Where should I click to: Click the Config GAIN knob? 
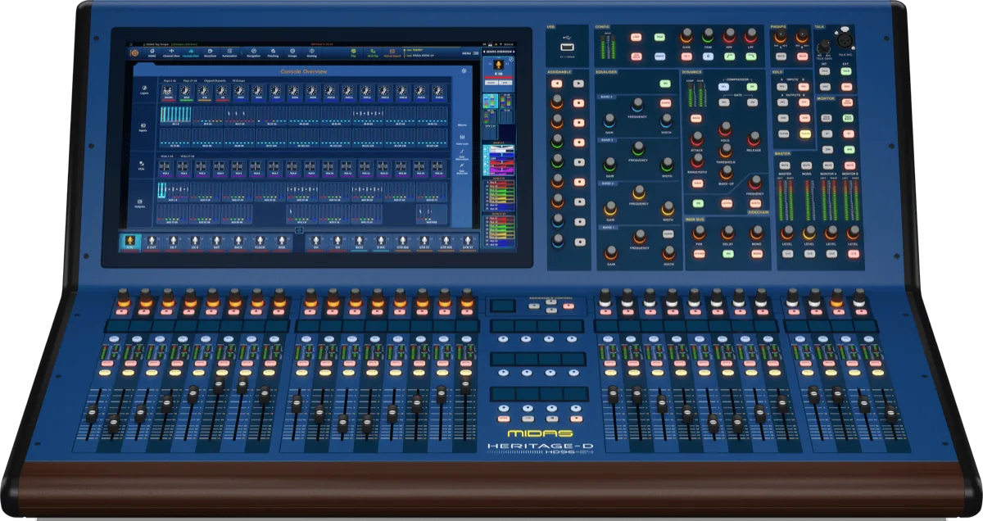tap(686, 34)
